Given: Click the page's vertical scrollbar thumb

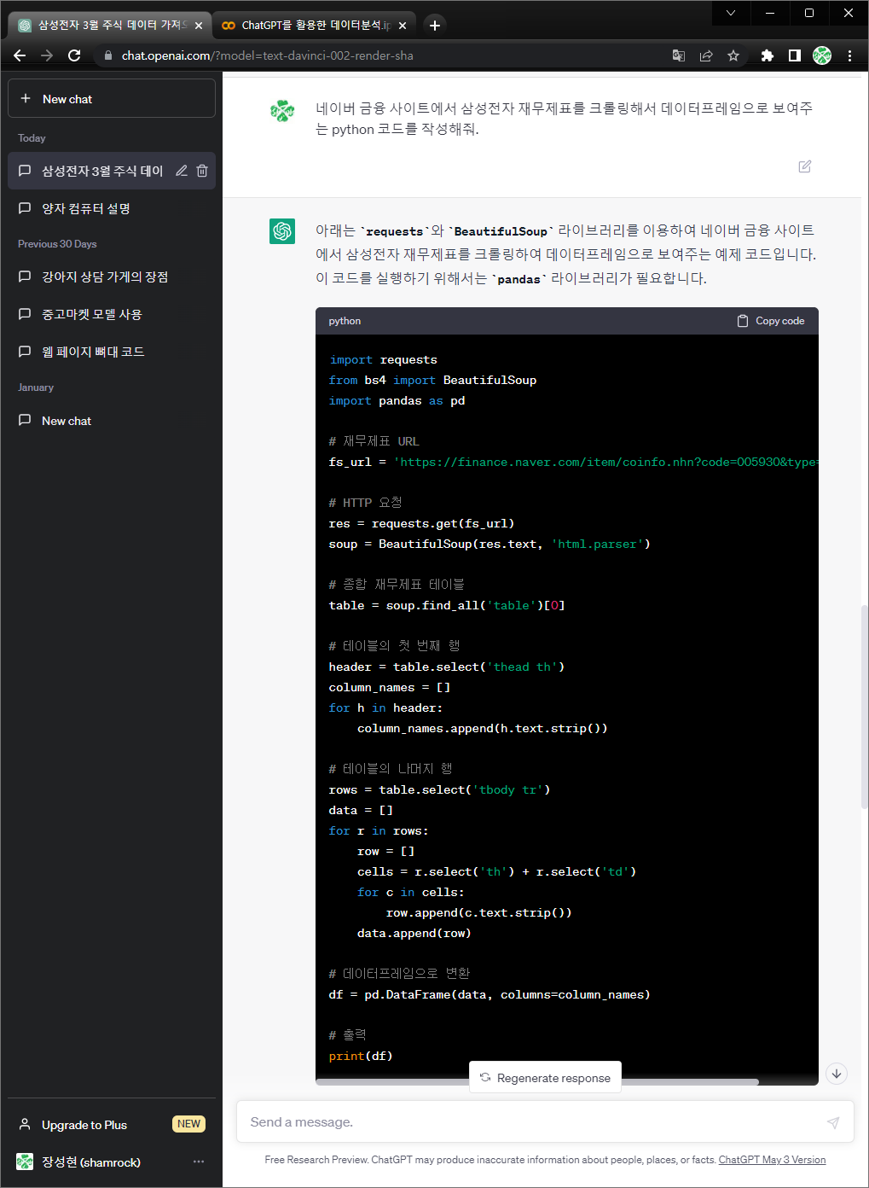Looking at the screenshot, I should (x=865, y=707).
